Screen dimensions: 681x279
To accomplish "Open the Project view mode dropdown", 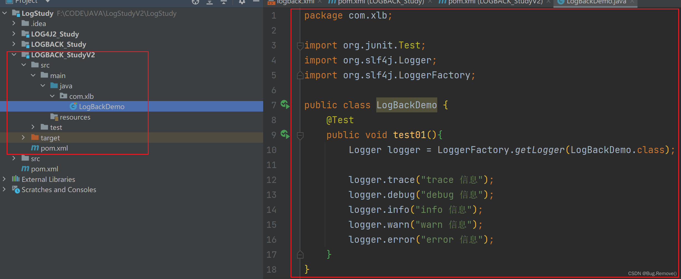I will pos(47,2).
